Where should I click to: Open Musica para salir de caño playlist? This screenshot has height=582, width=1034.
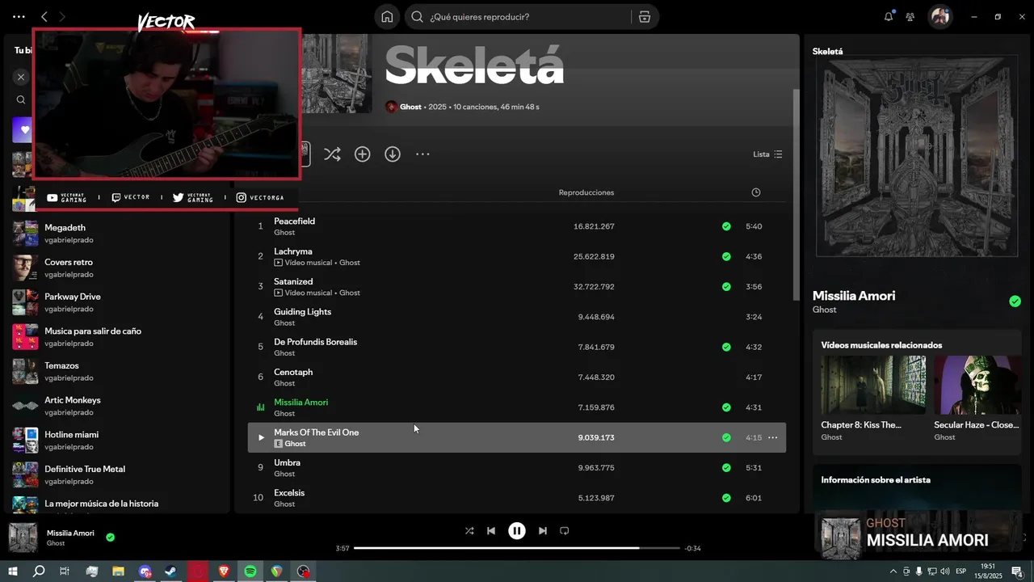(x=117, y=337)
